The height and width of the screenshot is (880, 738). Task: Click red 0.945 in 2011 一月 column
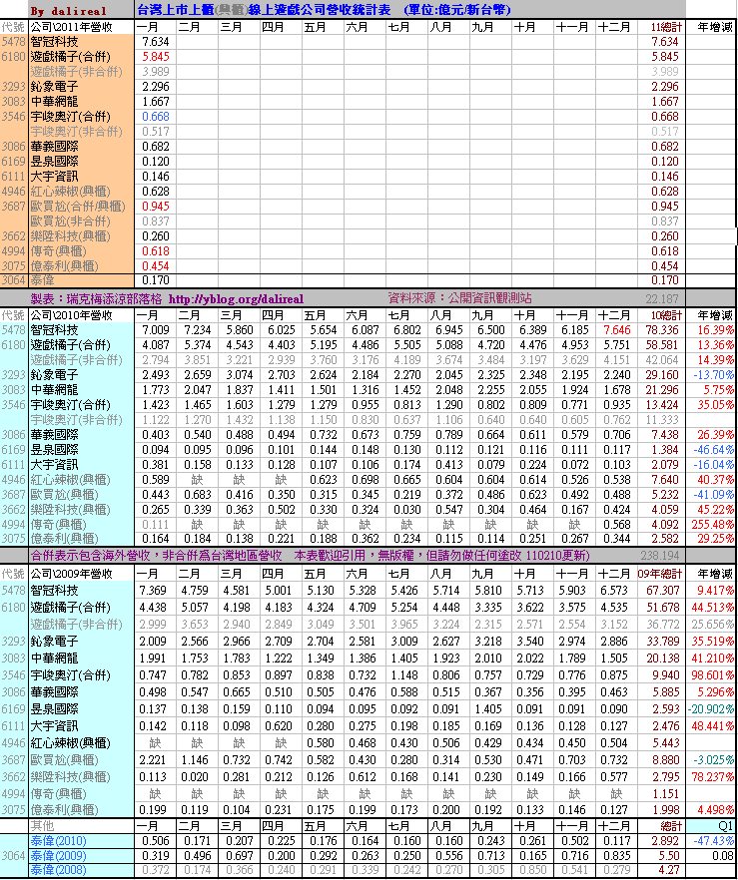(x=156, y=207)
